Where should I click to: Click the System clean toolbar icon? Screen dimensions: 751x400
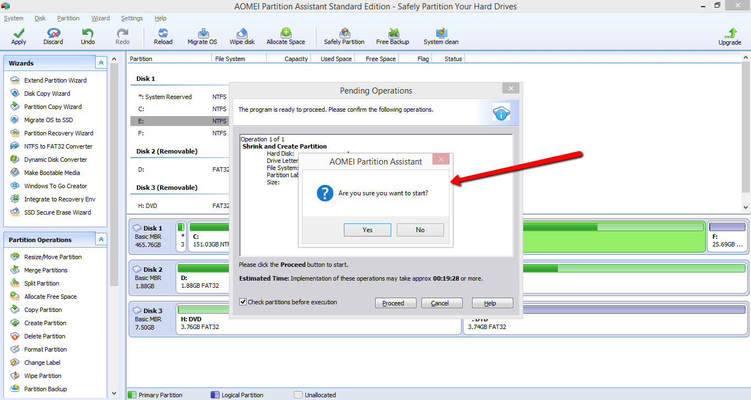441,37
